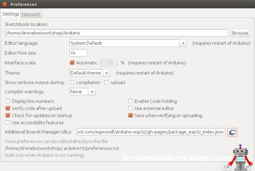Click the 'Compiler warnings:' label
255x171 pixels.
(24, 92)
